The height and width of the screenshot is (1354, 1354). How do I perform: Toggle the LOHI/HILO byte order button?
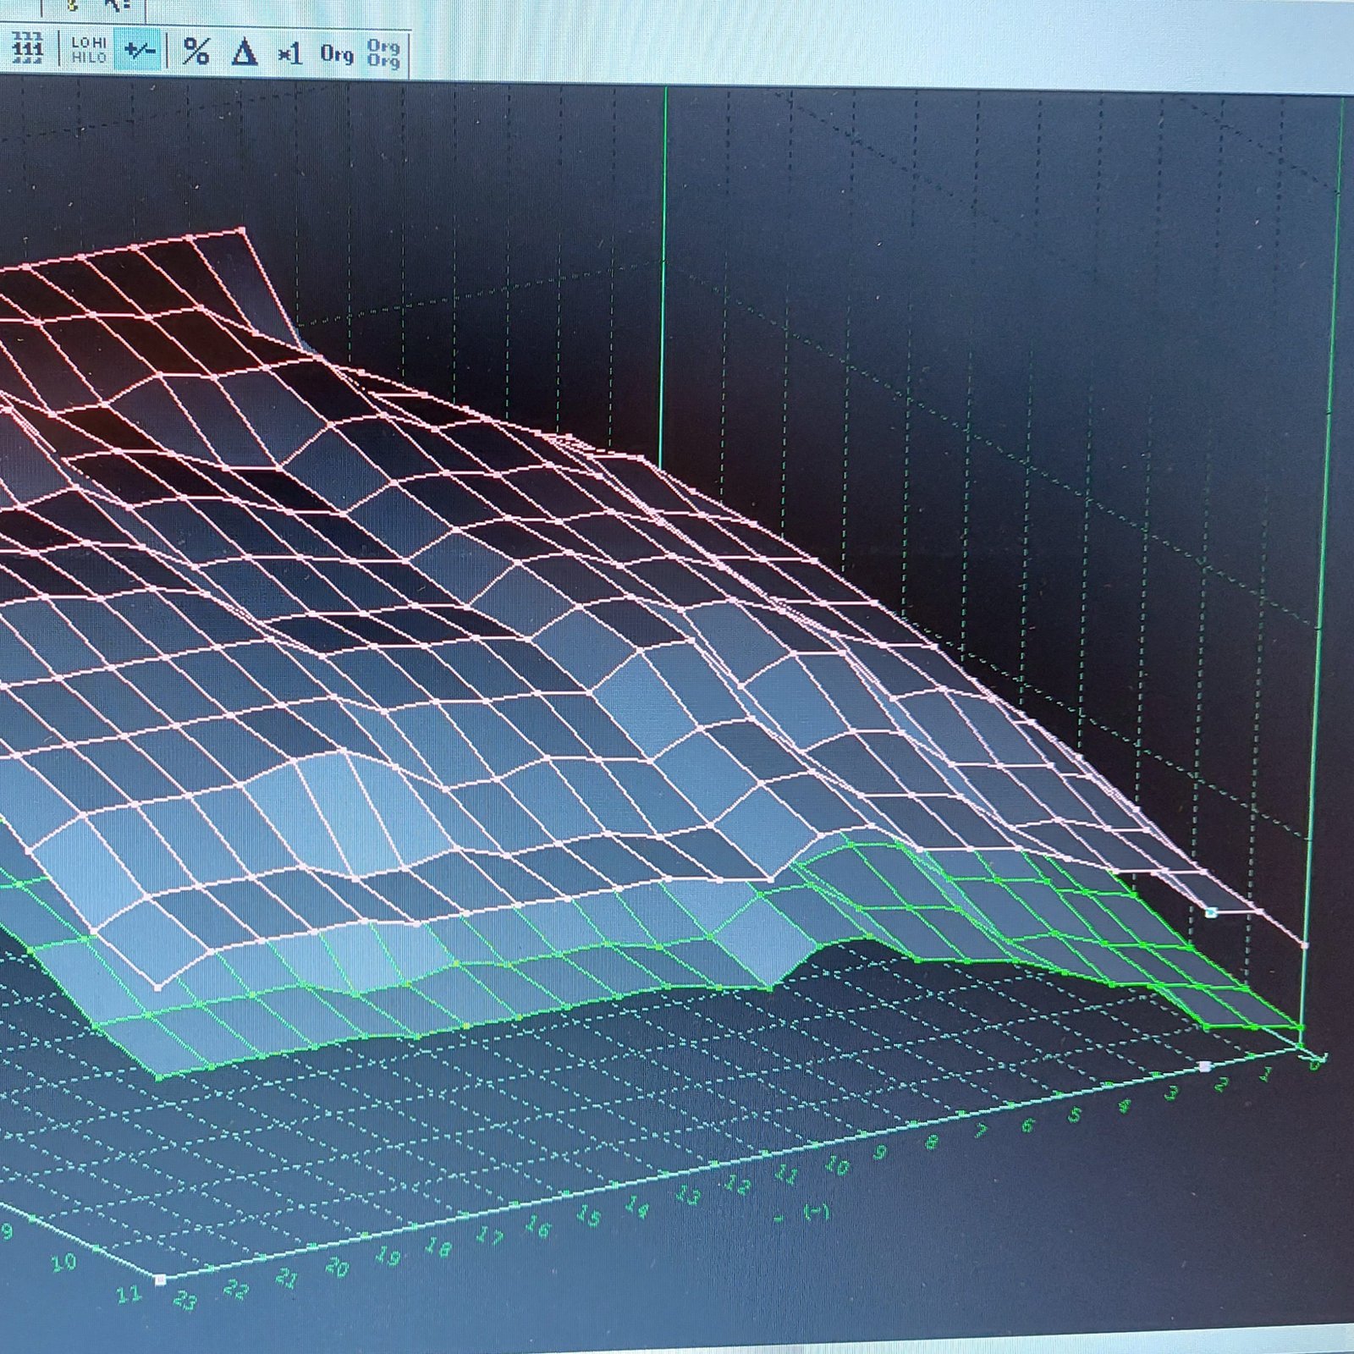(x=89, y=51)
